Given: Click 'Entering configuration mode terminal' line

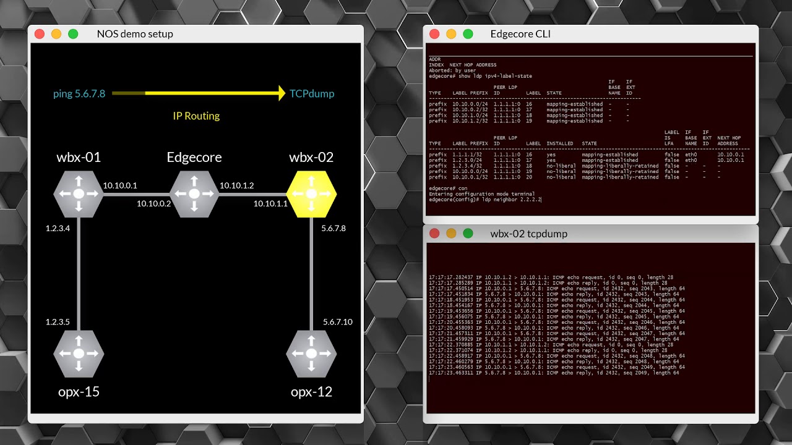Looking at the screenshot, I should [x=481, y=194].
